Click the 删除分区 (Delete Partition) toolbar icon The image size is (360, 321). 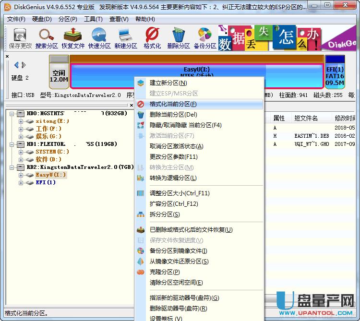coord(179,38)
